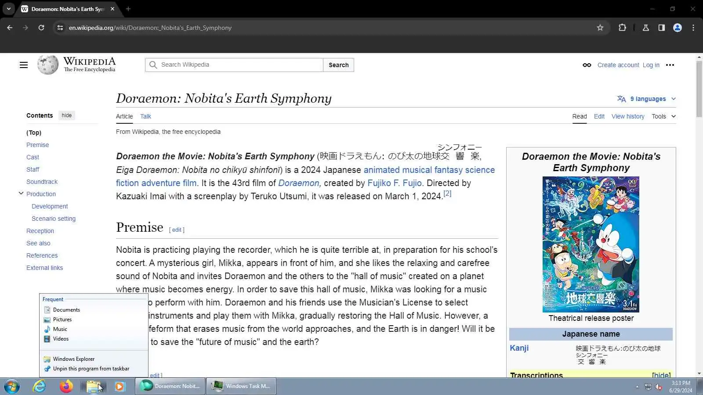
Task: Expand the 9 languages dropdown
Action: (x=646, y=99)
